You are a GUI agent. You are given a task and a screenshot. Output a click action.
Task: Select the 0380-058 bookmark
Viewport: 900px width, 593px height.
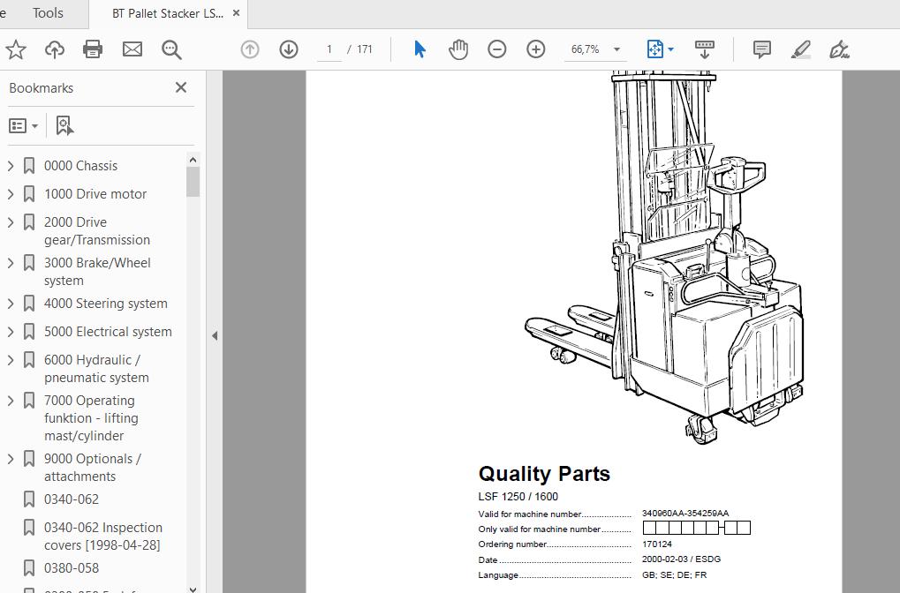click(x=72, y=568)
